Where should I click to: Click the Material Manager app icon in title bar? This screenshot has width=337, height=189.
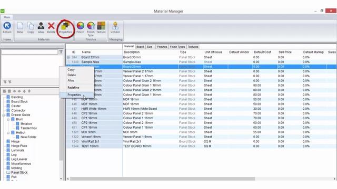(x=2, y=11)
